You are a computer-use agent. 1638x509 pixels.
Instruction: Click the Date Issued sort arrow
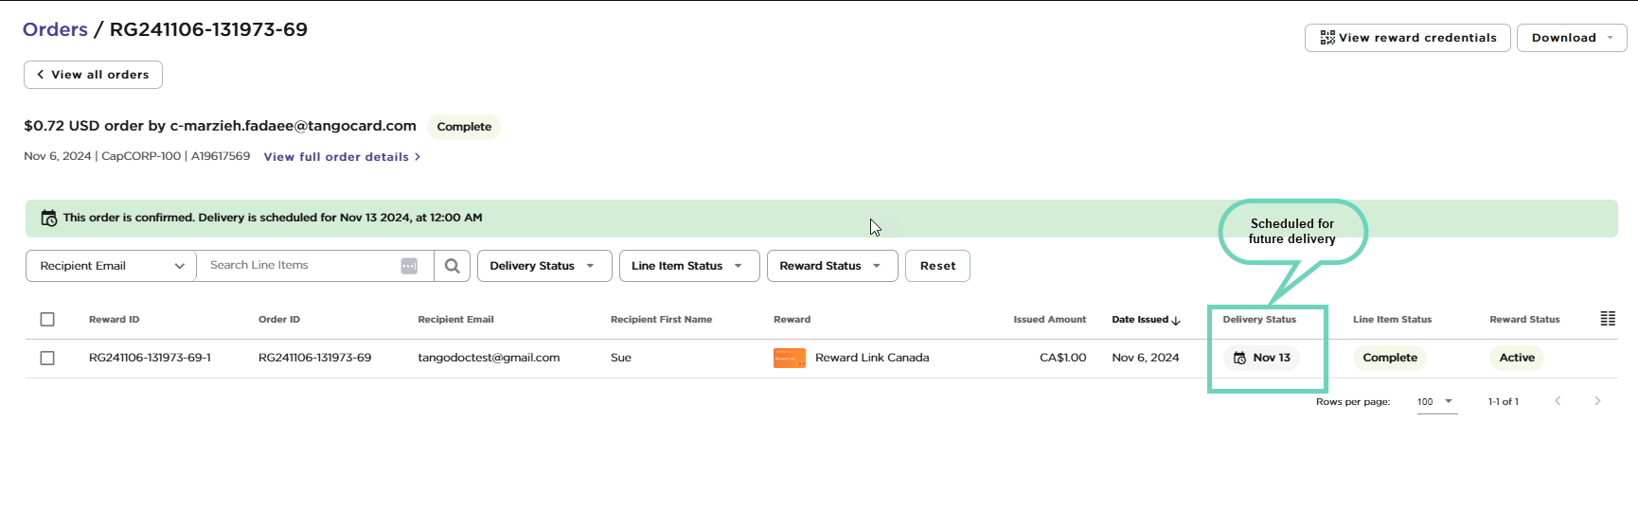point(1176,321)
